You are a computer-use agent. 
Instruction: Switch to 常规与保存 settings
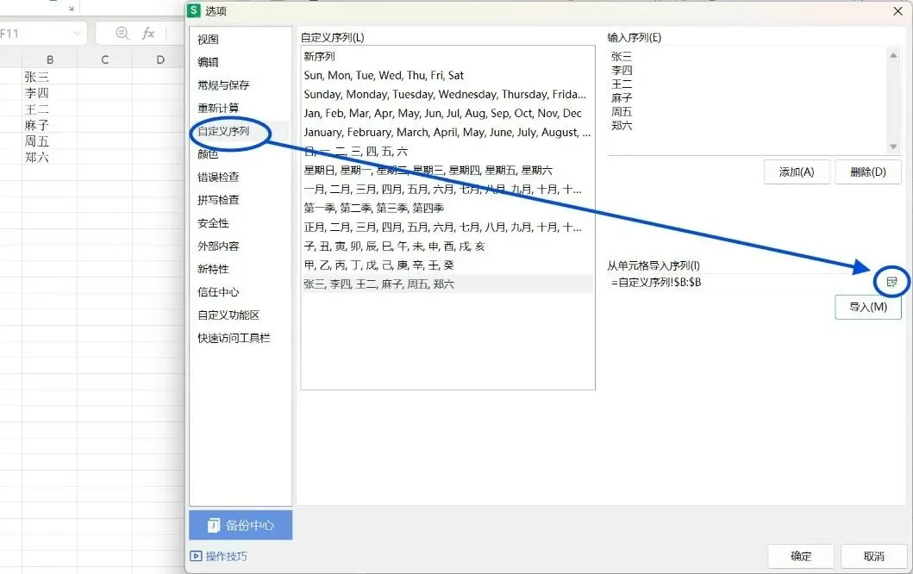pos(223,85)
